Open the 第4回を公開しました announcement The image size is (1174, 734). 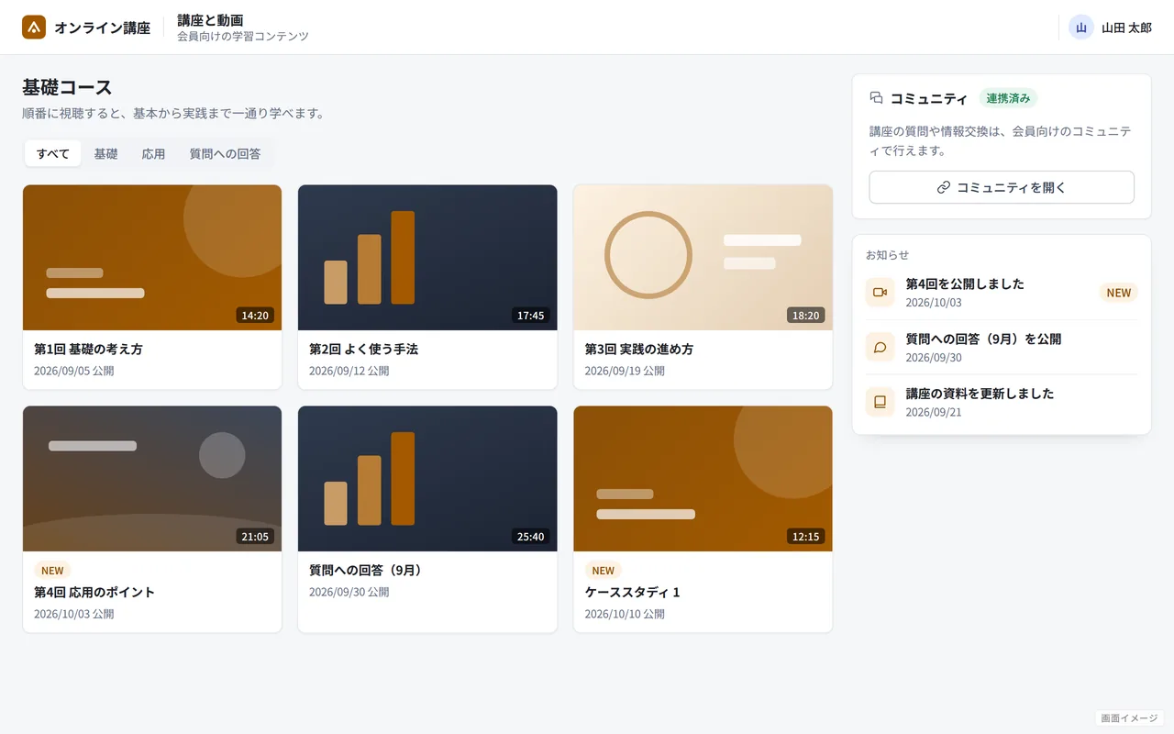[x=1002, y=293]
